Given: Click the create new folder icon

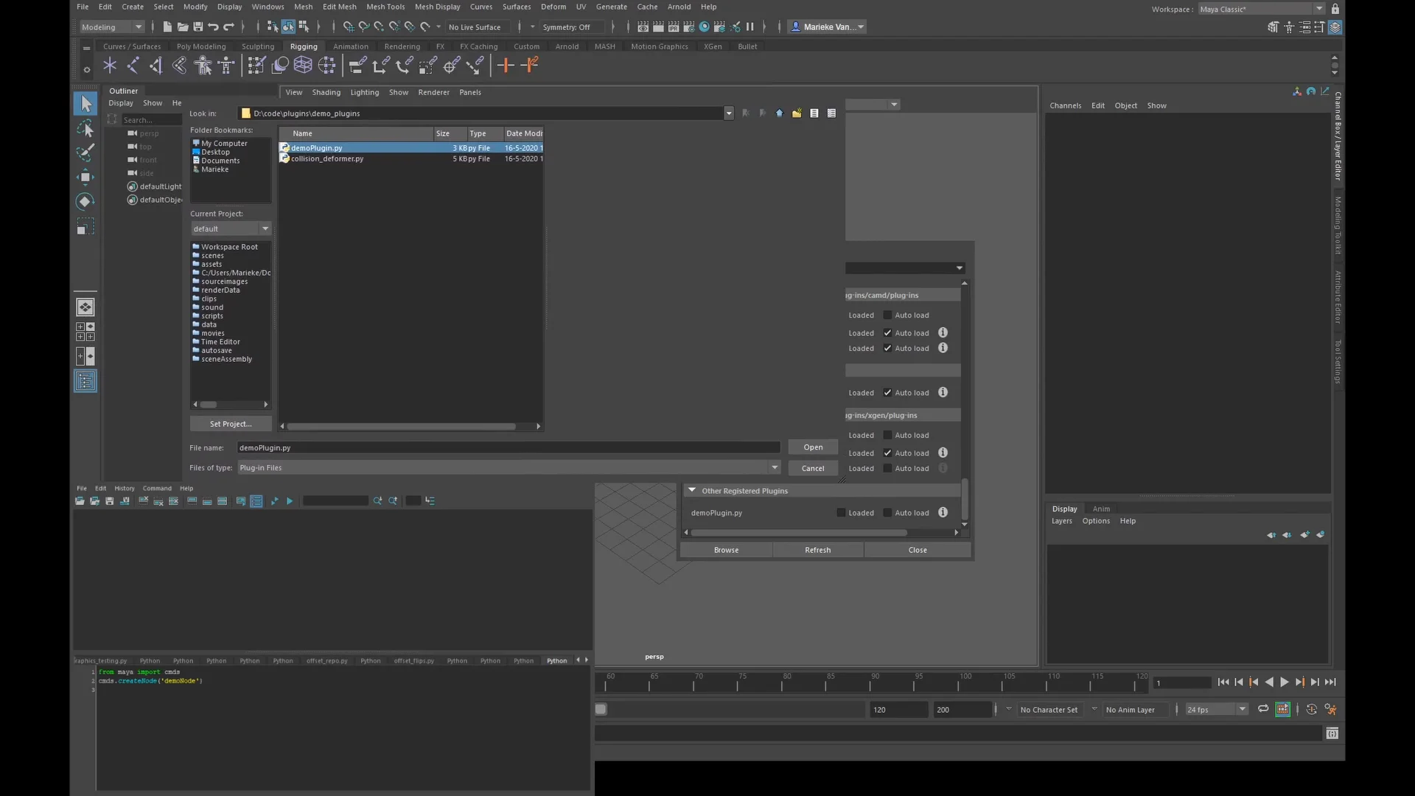Looking at the screenshot, I should click(797, 114).
